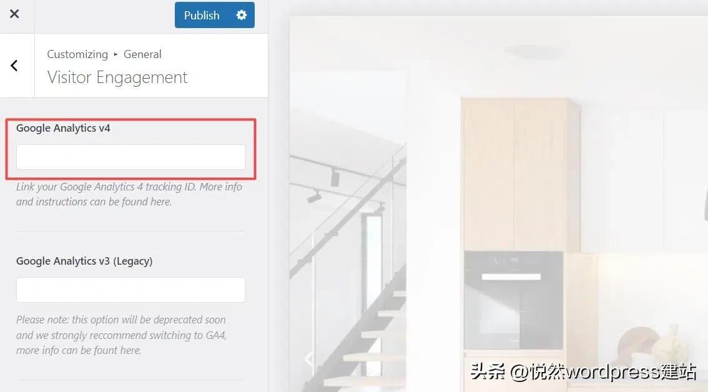Click the Google Analytics v4 label
The width and height of the screenshot is (708, 392).
(x=63, y=128)
